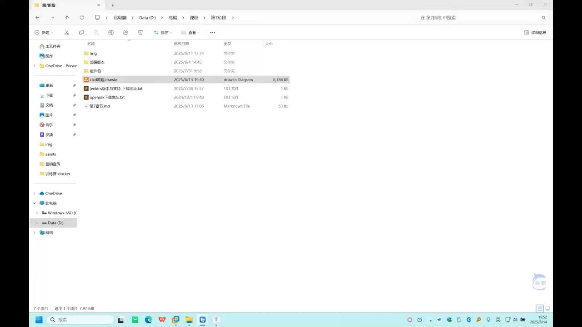Open WPS Office from the taskbar
The width and height of the screenshot is (582, 327).
click(162, 320)
